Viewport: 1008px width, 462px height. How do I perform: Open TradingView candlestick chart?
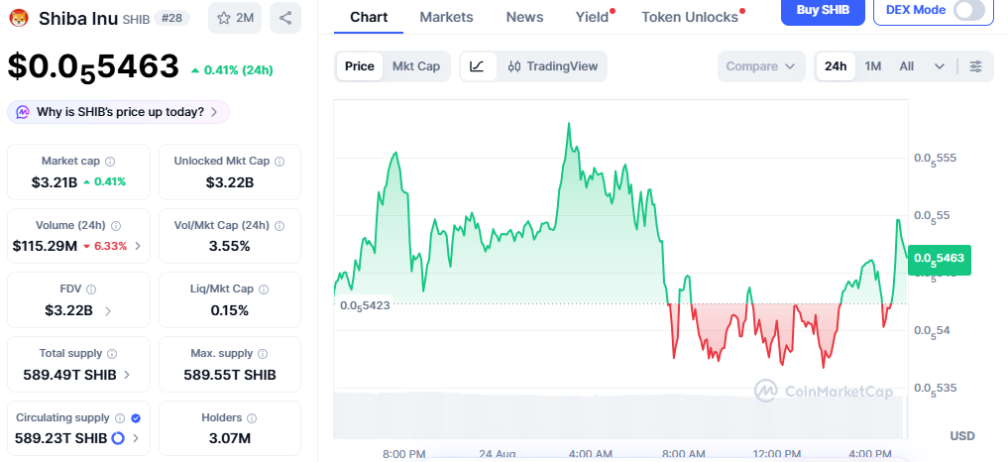pyautogui.click(x=553, y=66)
